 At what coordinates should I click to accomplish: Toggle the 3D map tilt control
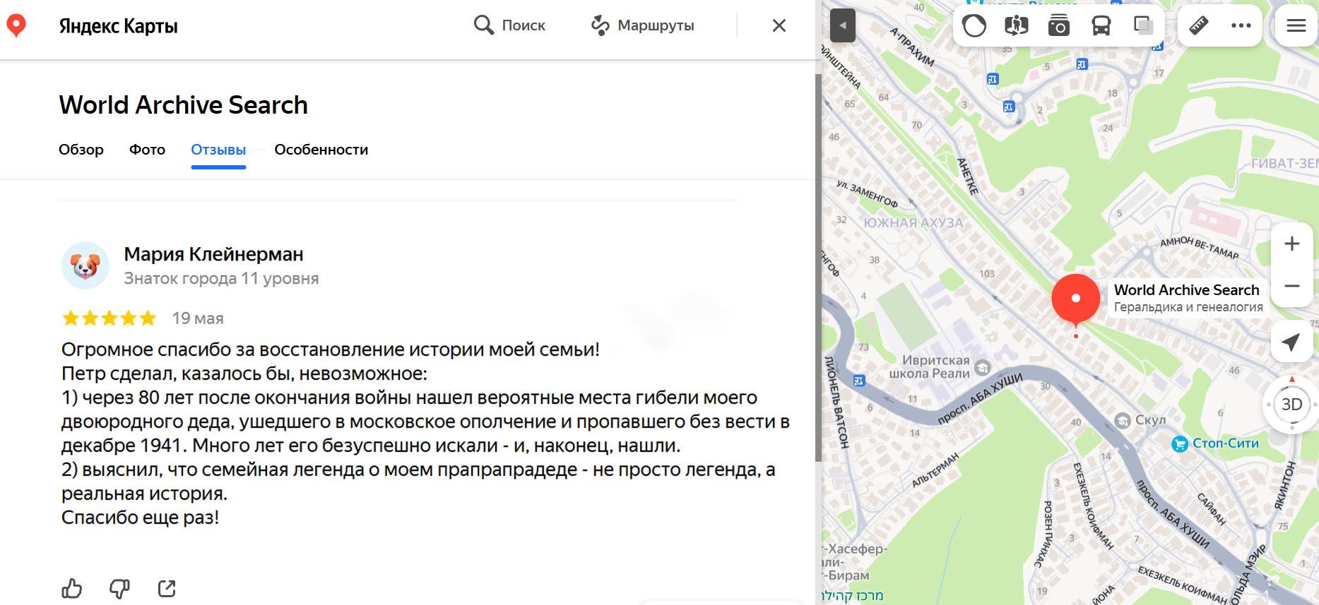coord(1291,405)
